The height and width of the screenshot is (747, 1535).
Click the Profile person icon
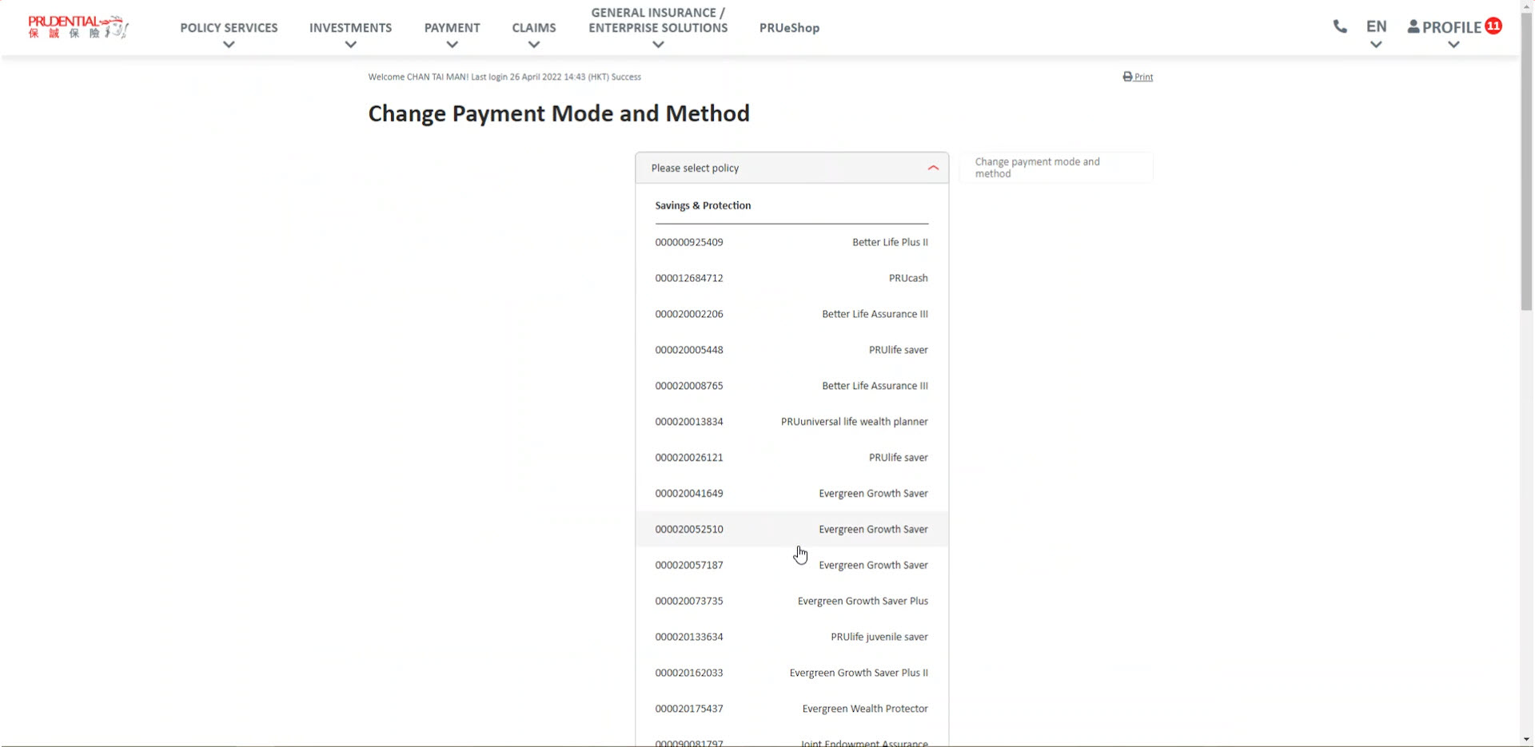[x=1413, y=26]
